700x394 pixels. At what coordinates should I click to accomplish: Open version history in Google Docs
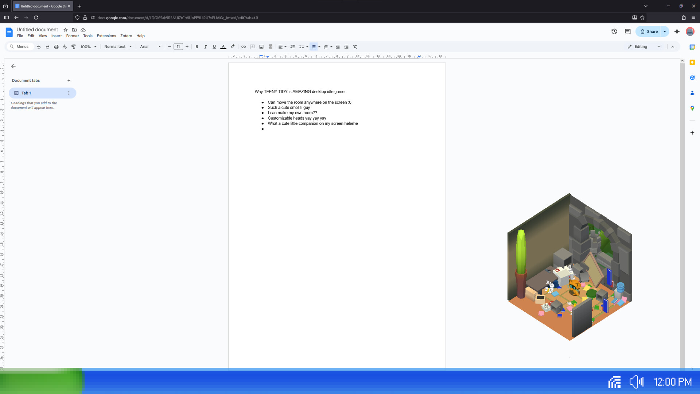click(x=614, y=31)
